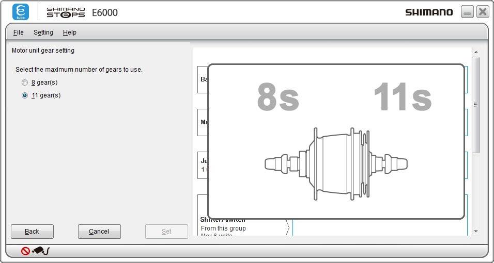Click the Back button
494x263 pixels.
32,232
